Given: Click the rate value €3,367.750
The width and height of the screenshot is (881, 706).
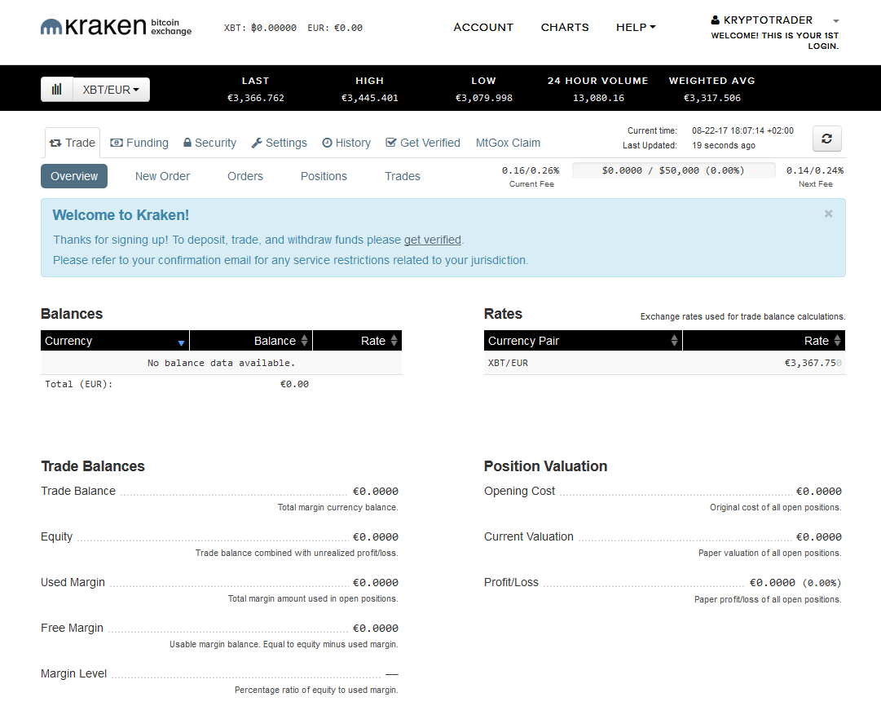Looking at the screenshot, I should [x=813, y=363].
